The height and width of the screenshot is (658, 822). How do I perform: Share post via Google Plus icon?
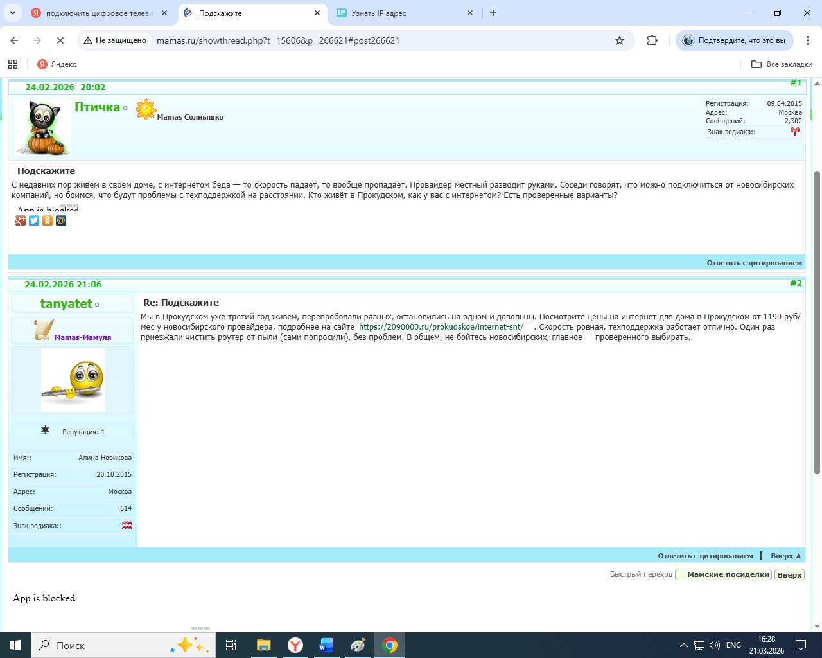click(x=21, y=220)
